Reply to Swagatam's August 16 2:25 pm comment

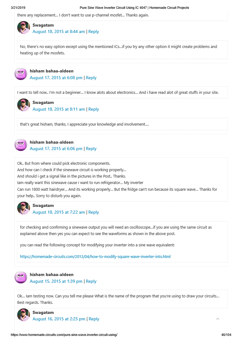94,319
